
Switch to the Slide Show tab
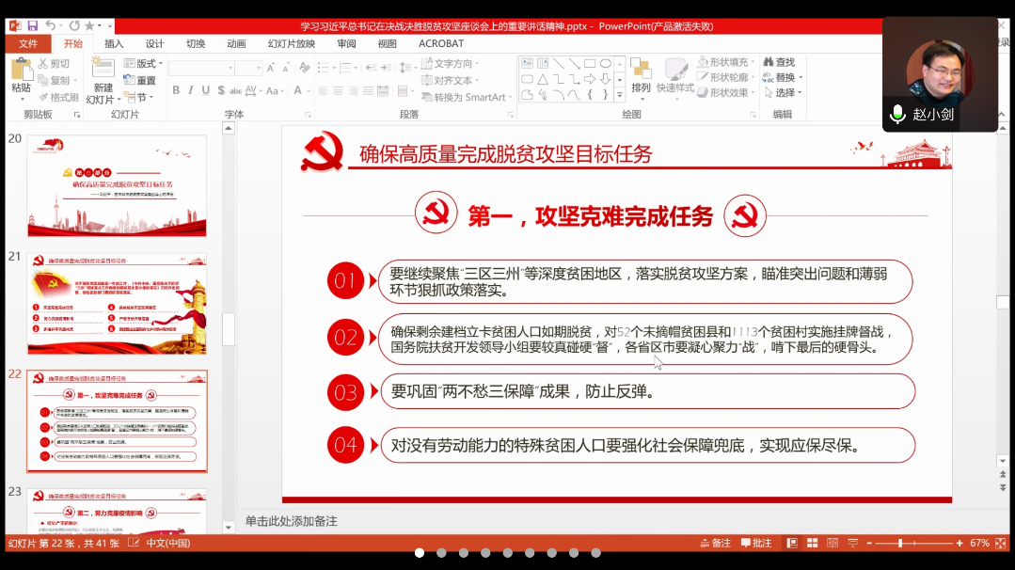click(x=292, y=43)
